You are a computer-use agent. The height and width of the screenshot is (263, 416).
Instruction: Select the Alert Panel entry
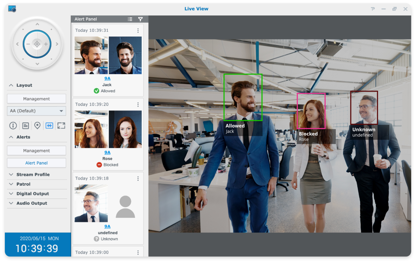pyautogui.click(x=36, y=162)
